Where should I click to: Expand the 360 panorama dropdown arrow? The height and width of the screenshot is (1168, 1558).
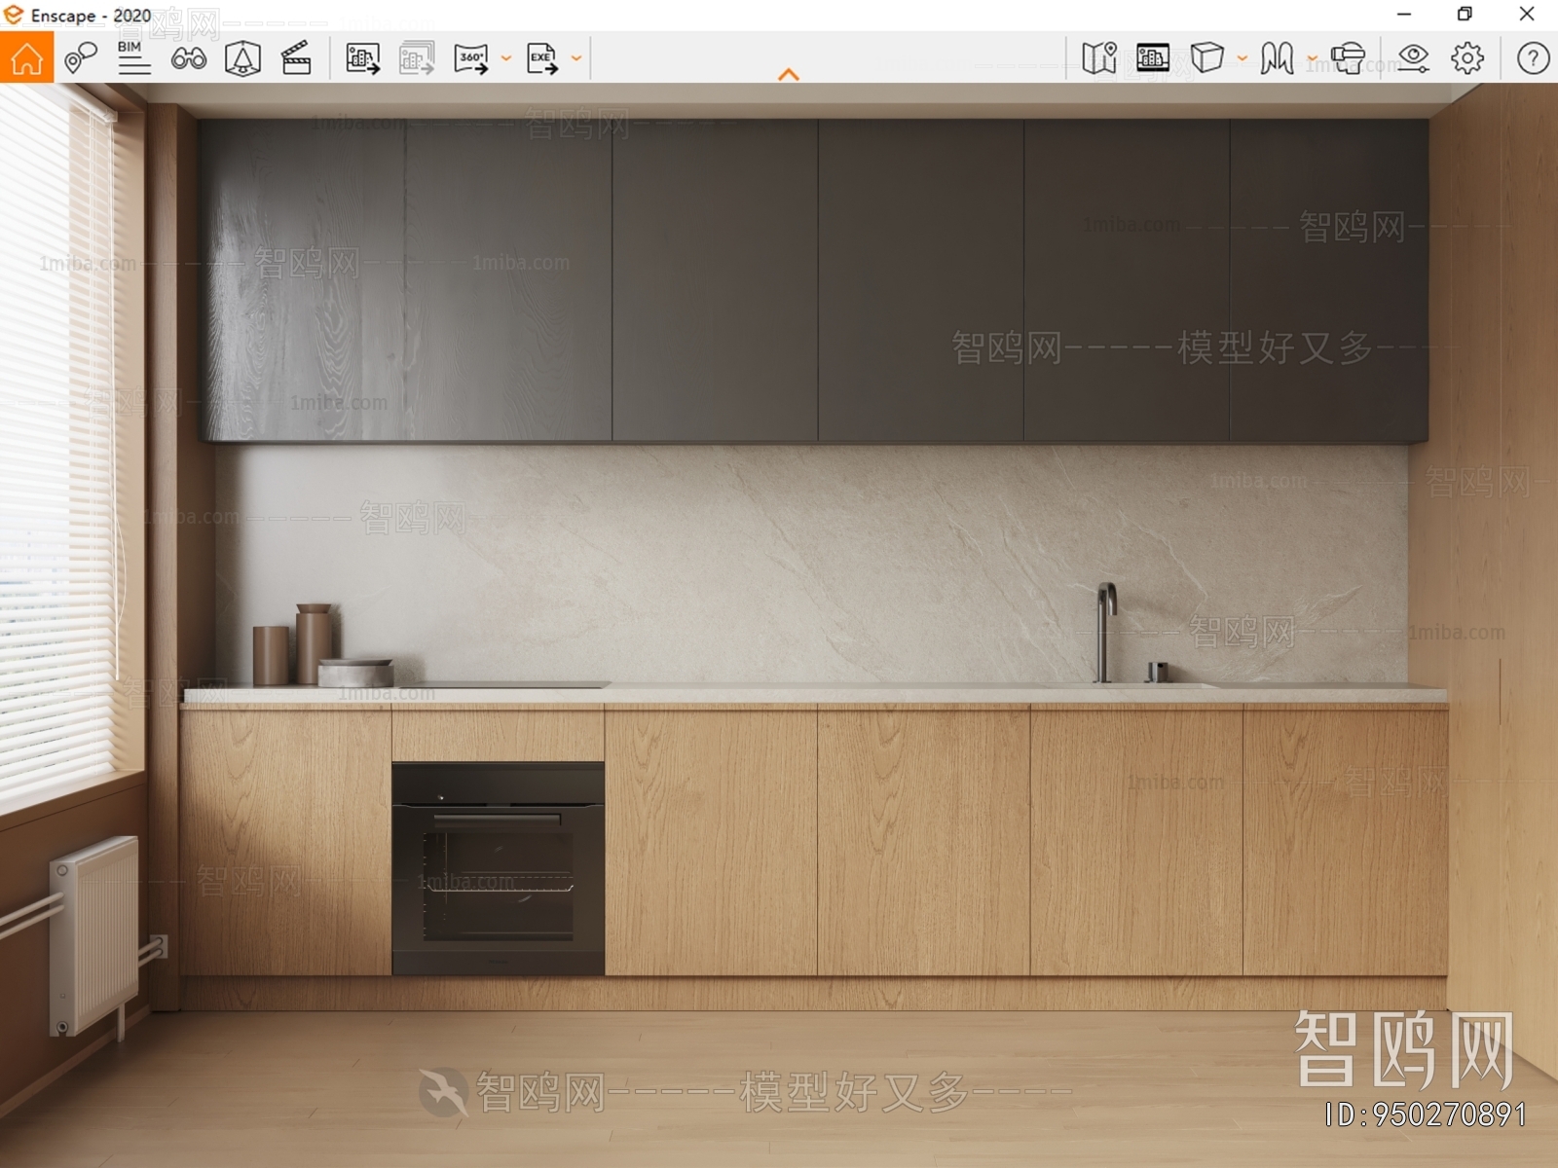506,58
